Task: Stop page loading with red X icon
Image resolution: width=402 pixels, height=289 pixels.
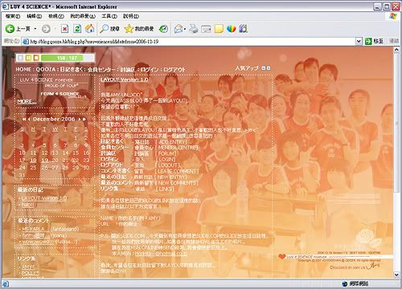Action: point(64,29)
